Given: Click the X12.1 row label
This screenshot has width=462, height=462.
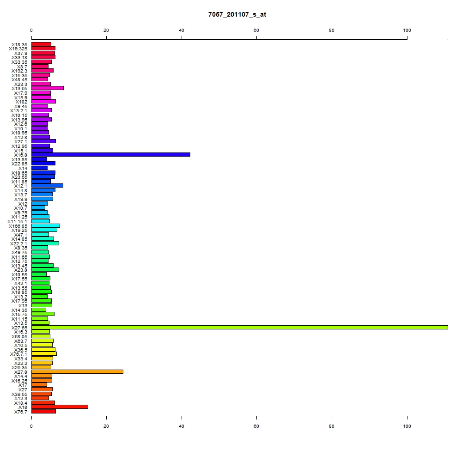Looking at the screenshot, I should (x=21, y=186).
